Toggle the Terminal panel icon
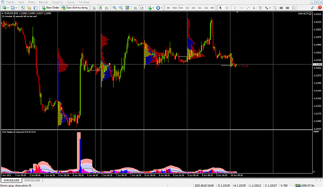 (36, 8)
